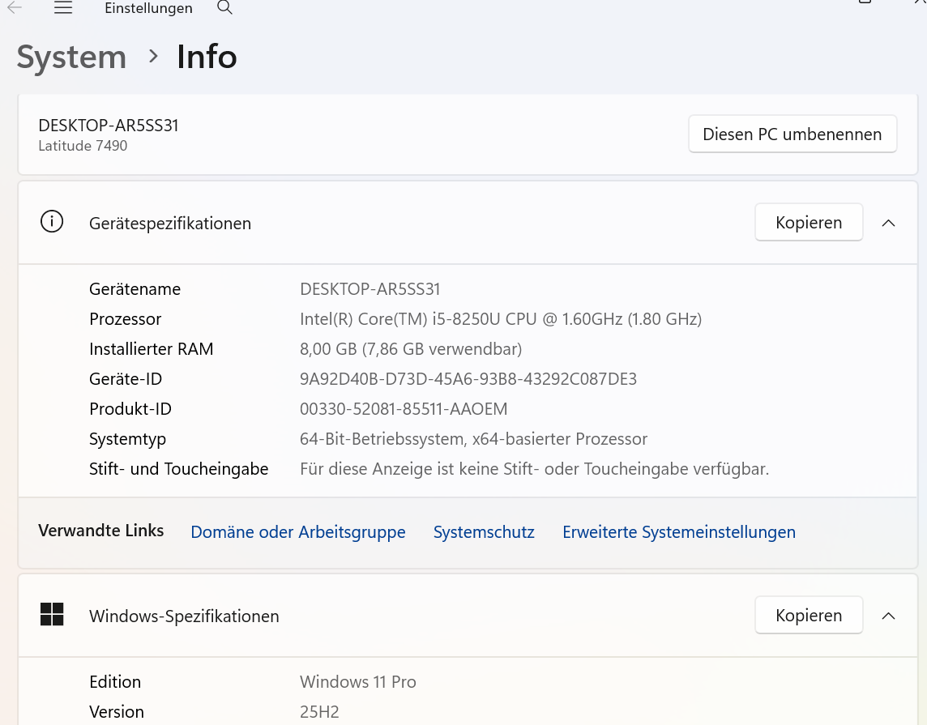Click the Version label
Viewport: 927px width, 725px height.
[117, 712]
